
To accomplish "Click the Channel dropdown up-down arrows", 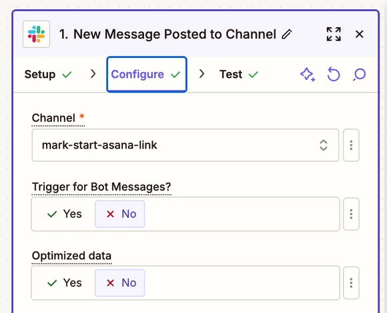I will click(x=324, y=145).
